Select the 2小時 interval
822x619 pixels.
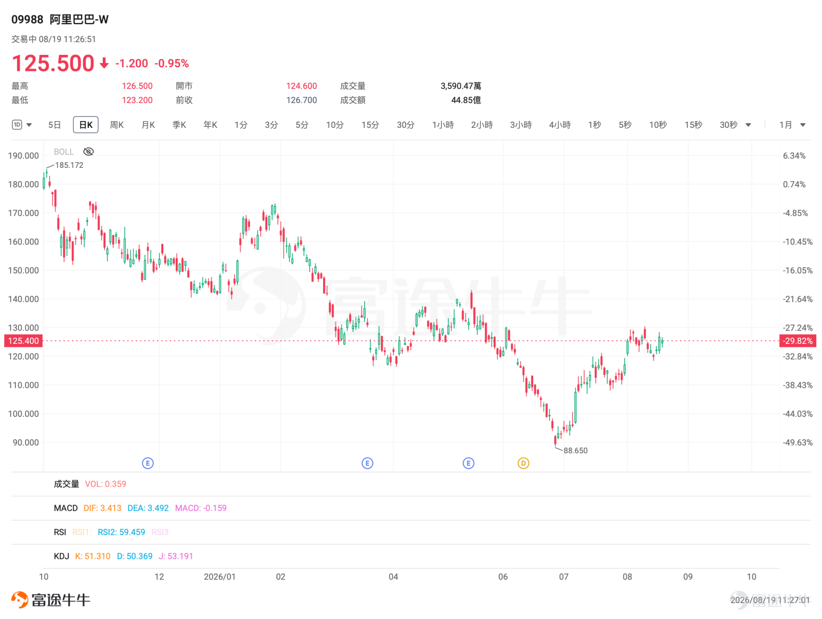482,125
